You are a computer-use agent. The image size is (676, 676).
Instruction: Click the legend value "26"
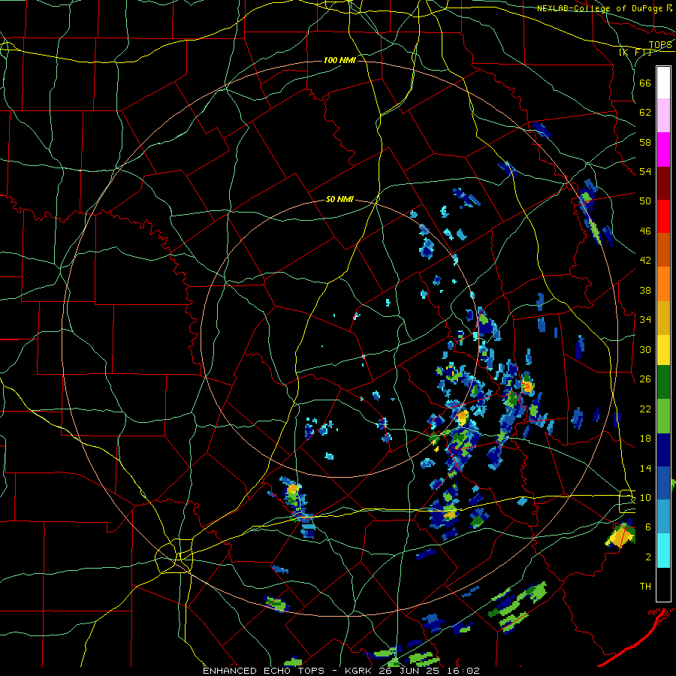click(x=645, y=379)
